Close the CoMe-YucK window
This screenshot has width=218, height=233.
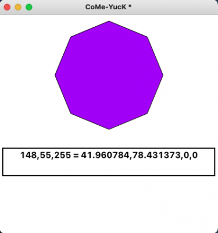coord(7,8)
